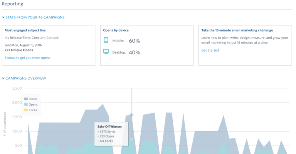Collapse the Campaigns Overview section

pyautogui.click(x=24, y=78)
